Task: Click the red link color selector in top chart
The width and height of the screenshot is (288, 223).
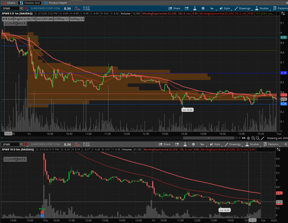Action: pos(26,9)
